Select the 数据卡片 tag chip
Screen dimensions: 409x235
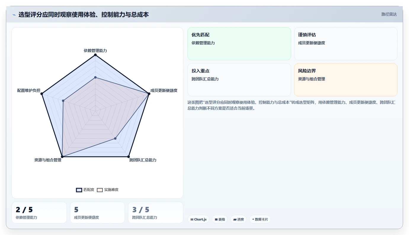point(260,219)
